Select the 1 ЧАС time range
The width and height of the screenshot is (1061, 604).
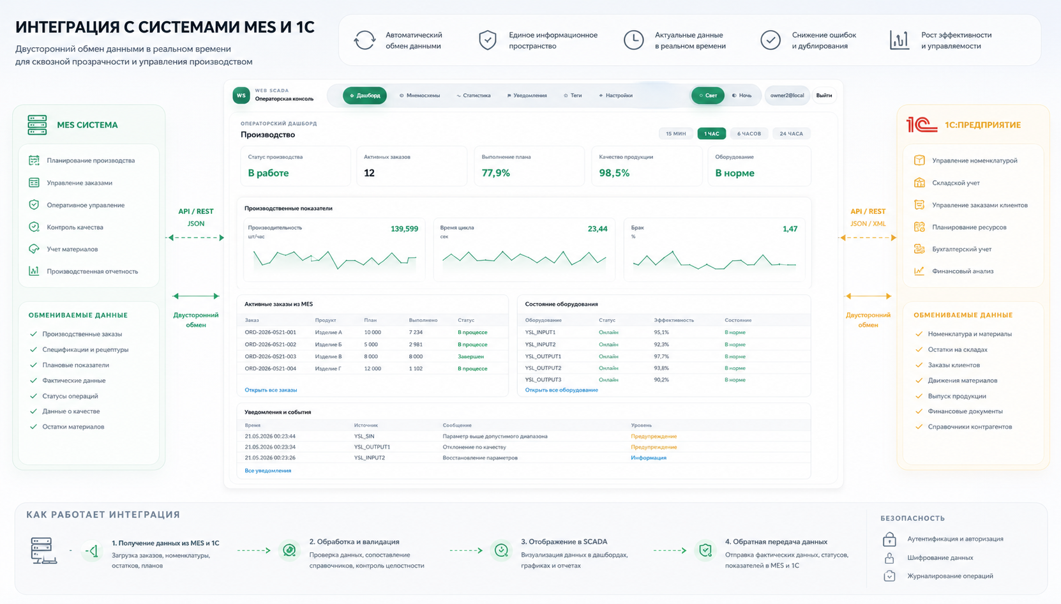pyautogui.click(x=712, y=133)
